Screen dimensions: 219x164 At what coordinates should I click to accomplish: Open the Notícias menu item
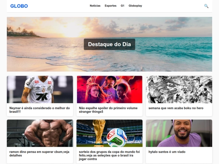click(95, 6)
